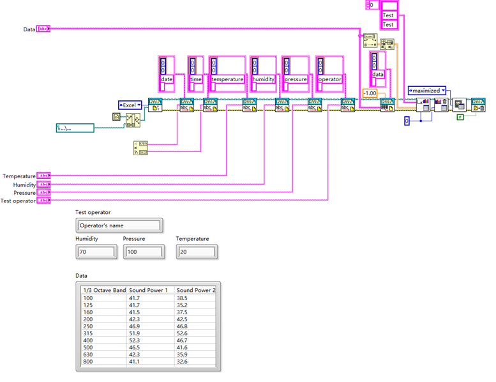Image resolution: width=496 pixels, height=382 pixels.
Task: Select the relative path constant box
Action: [x=75, y=128]
